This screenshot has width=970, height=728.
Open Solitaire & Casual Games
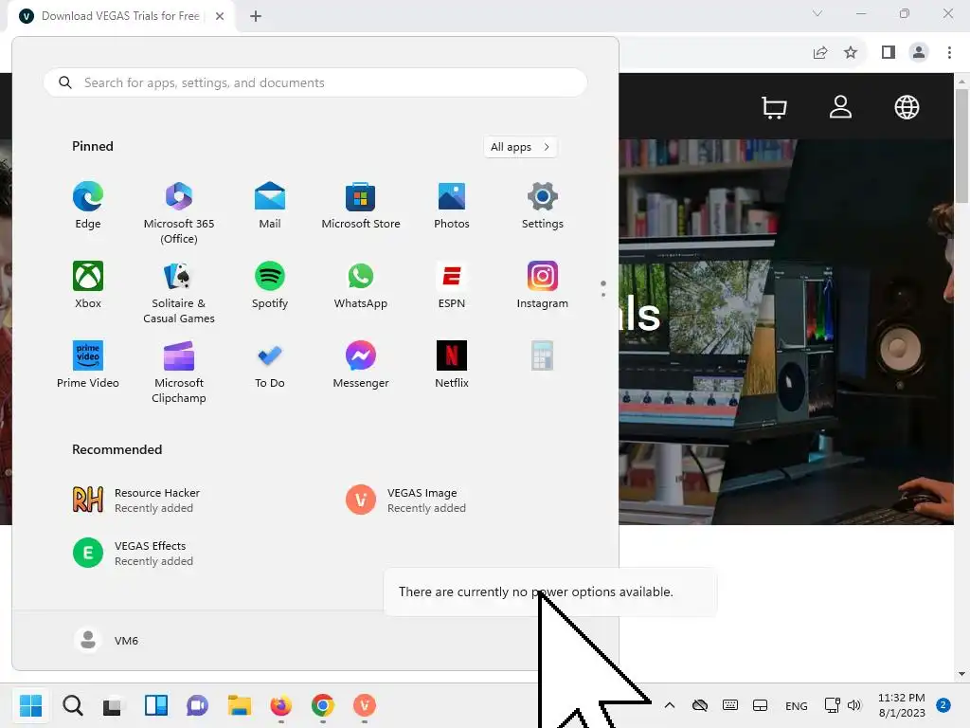[x=179, y=292]
